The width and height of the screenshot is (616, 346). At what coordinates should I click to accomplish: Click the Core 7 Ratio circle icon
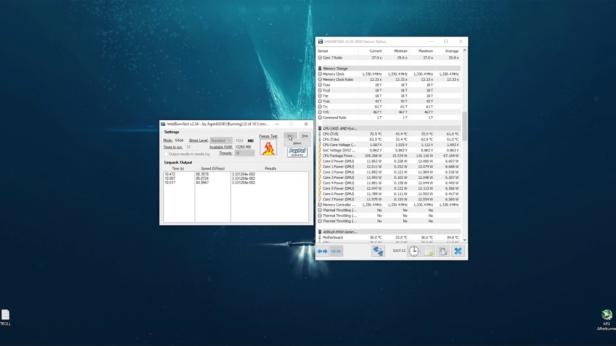[x=320, y=58]
